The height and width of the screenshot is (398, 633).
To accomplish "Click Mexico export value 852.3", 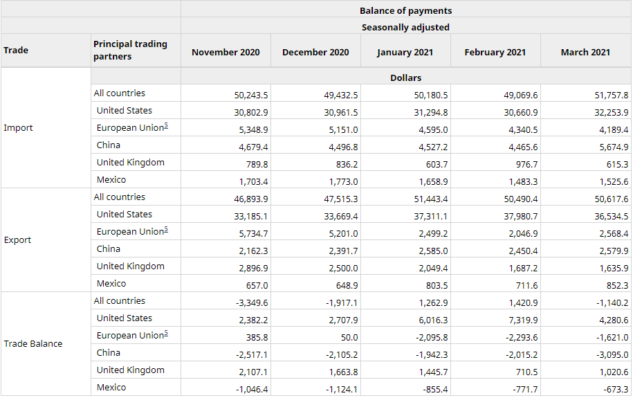I will [617, 286].
